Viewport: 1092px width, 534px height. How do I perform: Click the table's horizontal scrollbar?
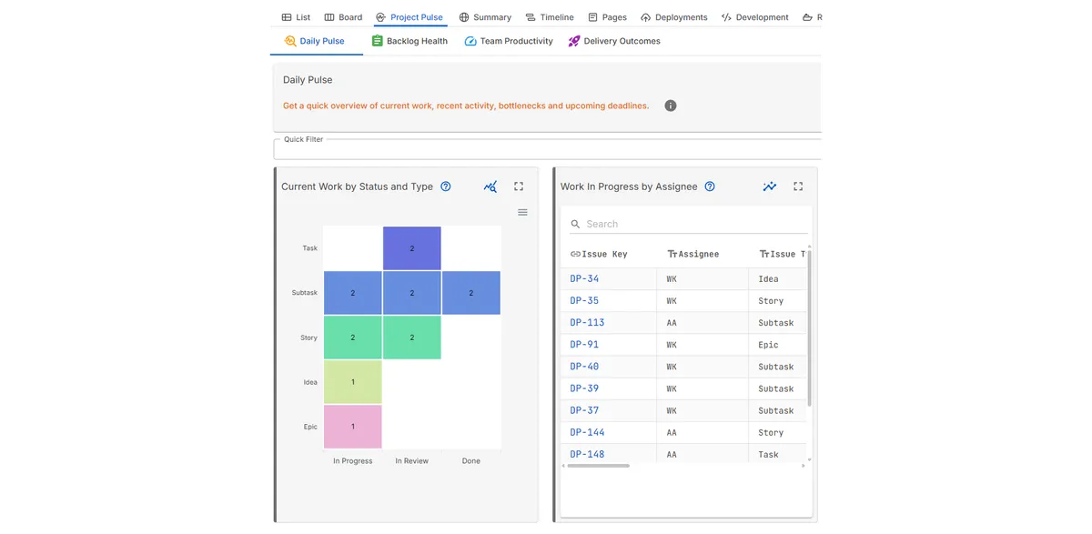coord(600,466)
